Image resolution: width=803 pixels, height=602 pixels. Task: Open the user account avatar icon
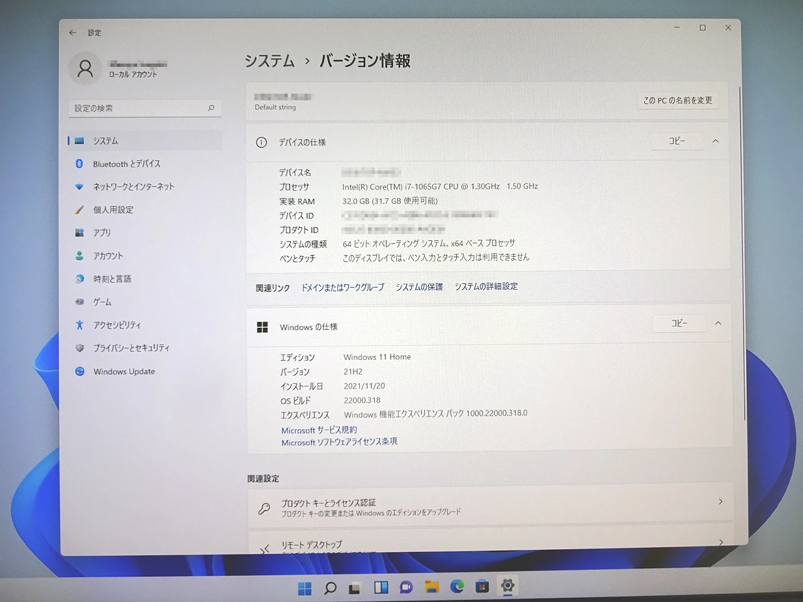(x=85, y=68)
